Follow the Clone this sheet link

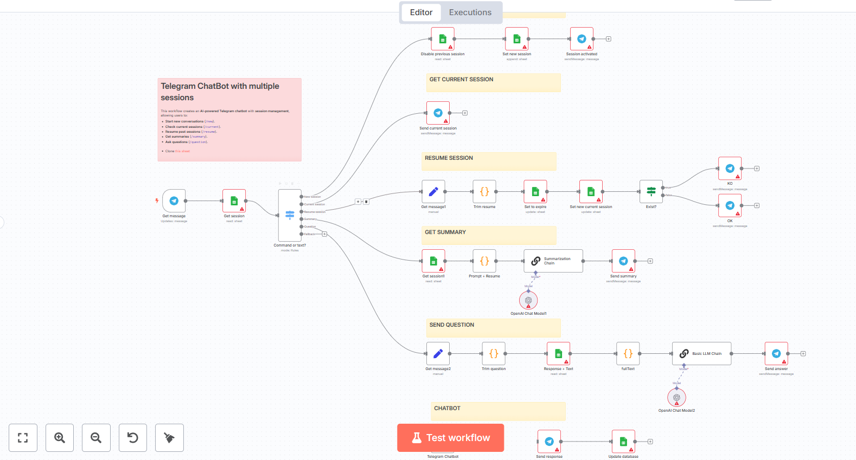point(182,151)
